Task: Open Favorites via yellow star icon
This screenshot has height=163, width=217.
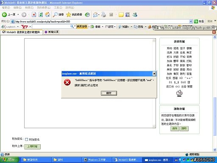Action: point(69,14)
